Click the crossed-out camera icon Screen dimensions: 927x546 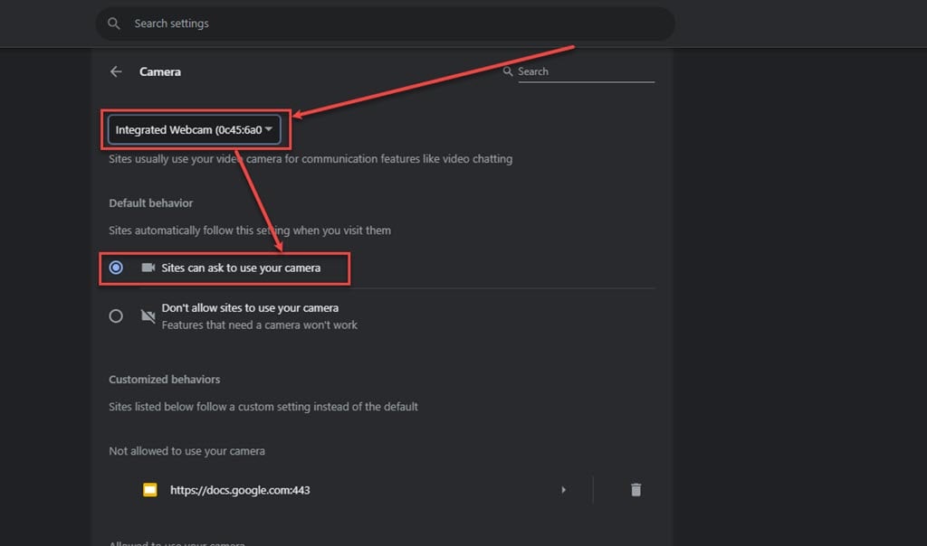click(148, 316)
